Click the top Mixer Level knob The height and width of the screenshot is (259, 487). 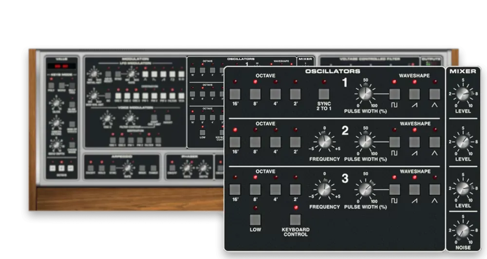coord(463,94)
